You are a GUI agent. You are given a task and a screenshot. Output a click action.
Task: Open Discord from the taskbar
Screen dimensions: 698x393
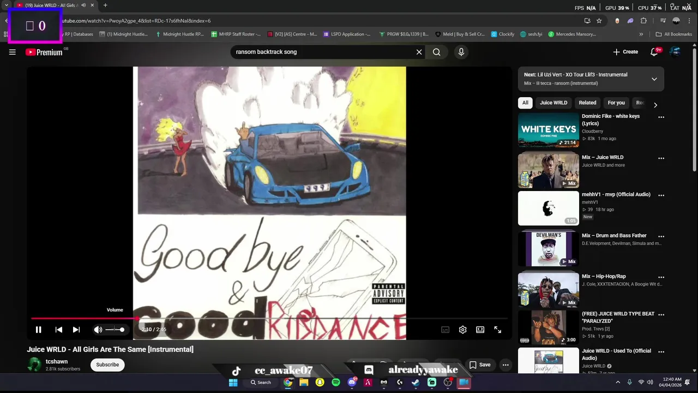(352, 382)
